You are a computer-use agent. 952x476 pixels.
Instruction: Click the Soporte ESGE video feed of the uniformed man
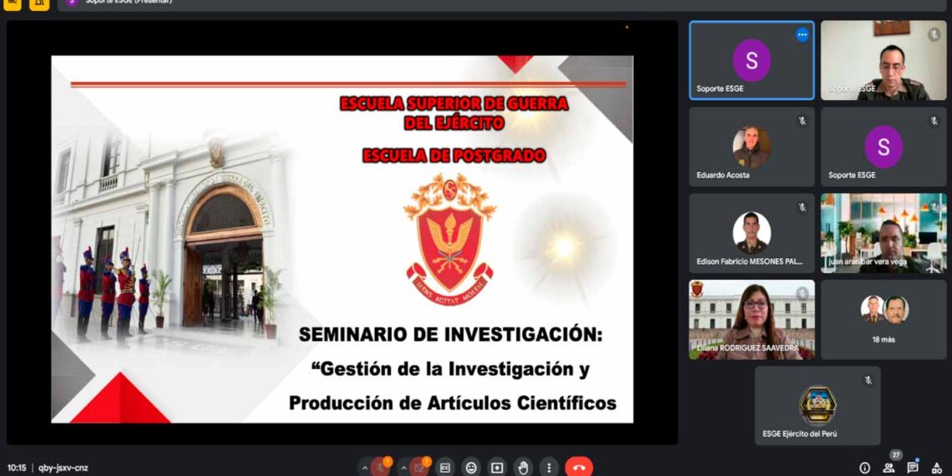coord(884,60)
